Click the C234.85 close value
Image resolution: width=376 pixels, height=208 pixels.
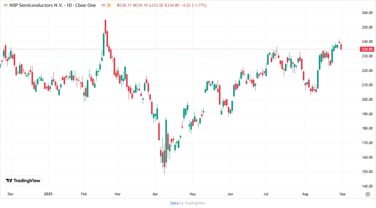click(x=172, y=5)
